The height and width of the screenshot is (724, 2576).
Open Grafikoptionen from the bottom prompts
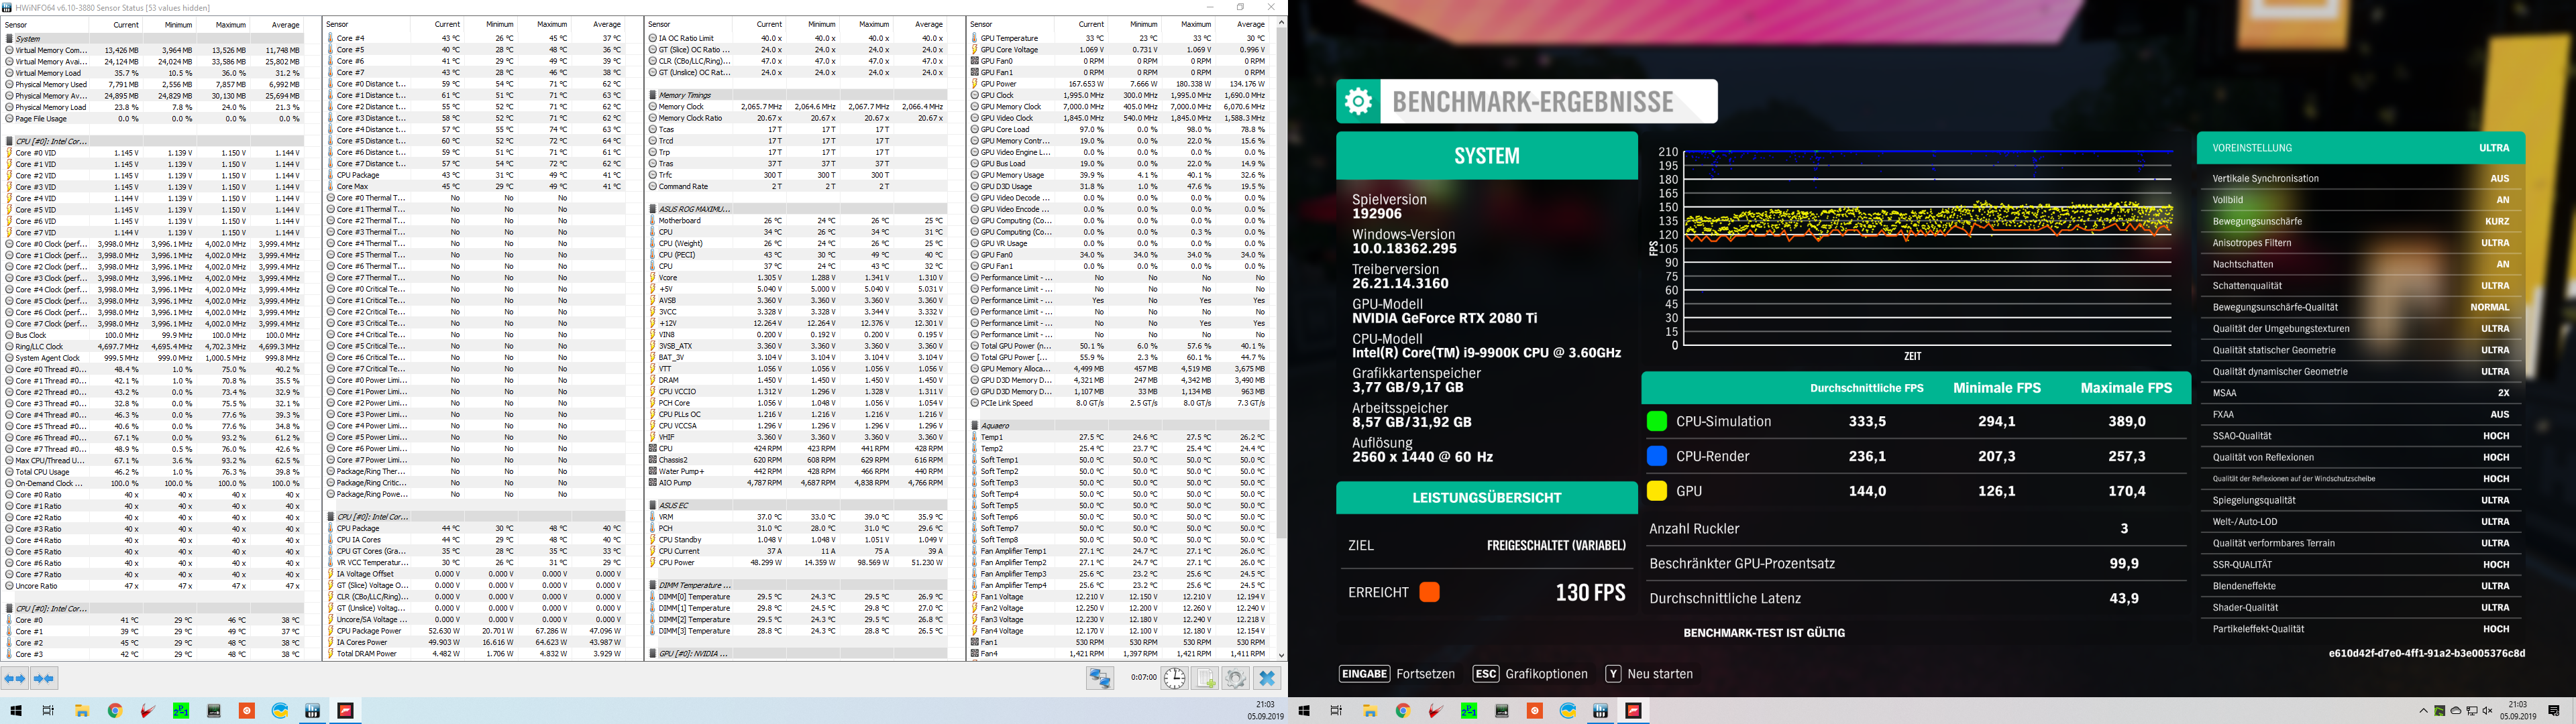pyautogui.click(x=1546, y=674)
